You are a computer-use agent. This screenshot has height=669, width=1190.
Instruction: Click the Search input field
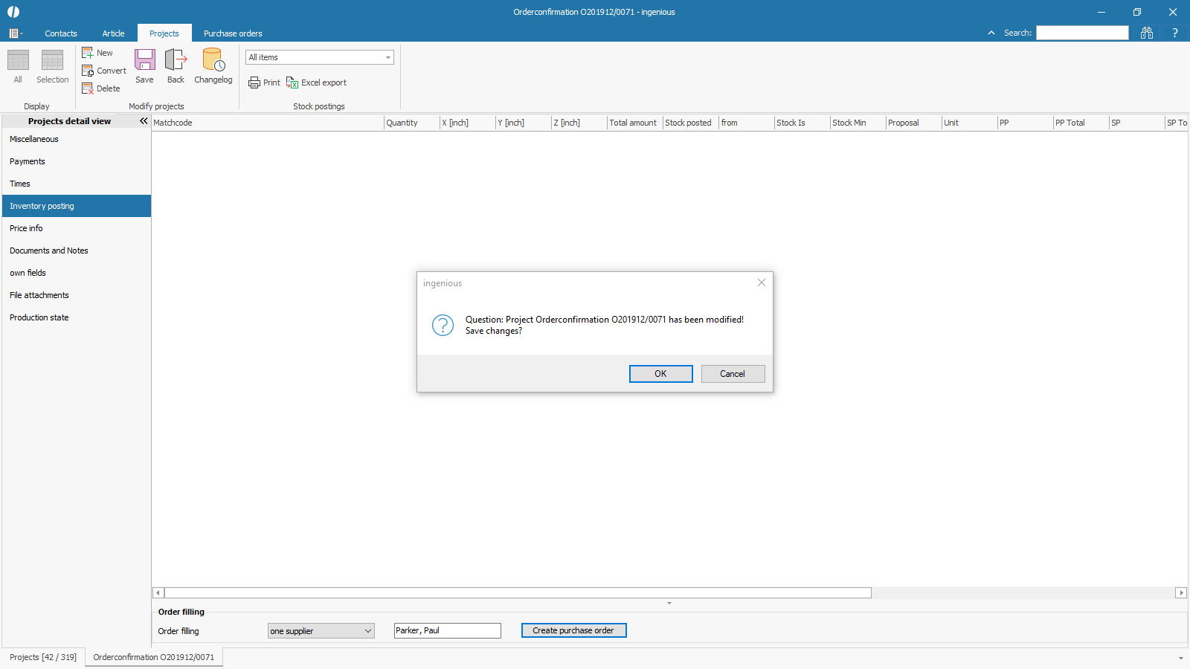pyautogui.click(x=1082, y=33)
